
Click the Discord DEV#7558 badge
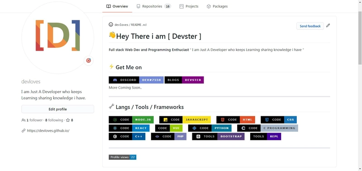click(136, 80)
